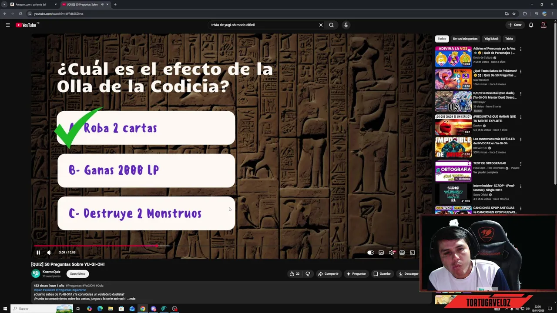Select the De tus búsquedas chip
This screenshot has height=313, width=557.
click(465, 39)
